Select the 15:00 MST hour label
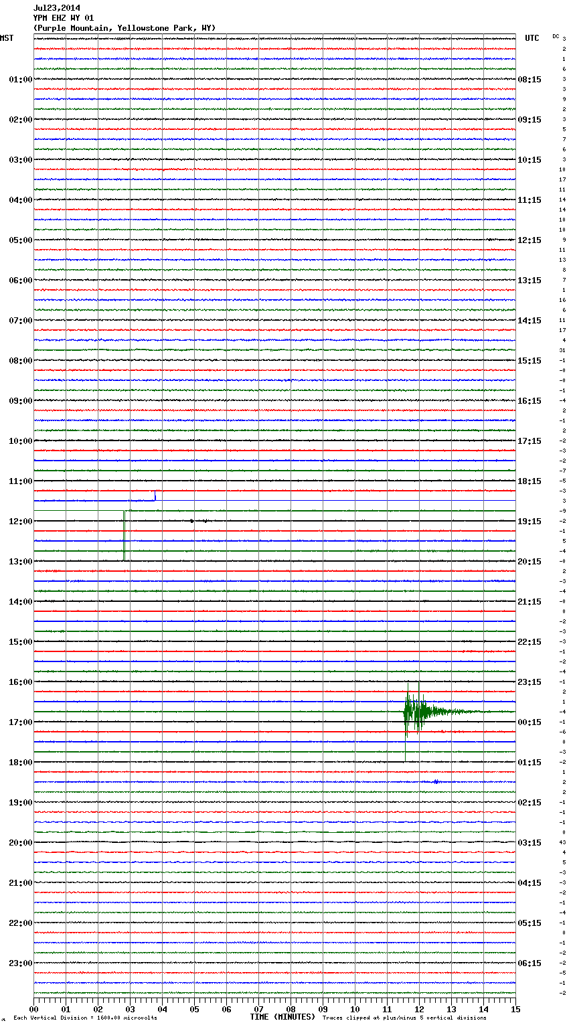This screenshot has height=1027, width=569. click(x=20, y=642)
